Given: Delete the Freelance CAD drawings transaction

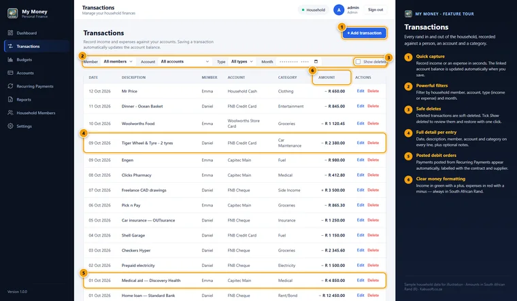Looking at the screenshot, I should (373, 190).
